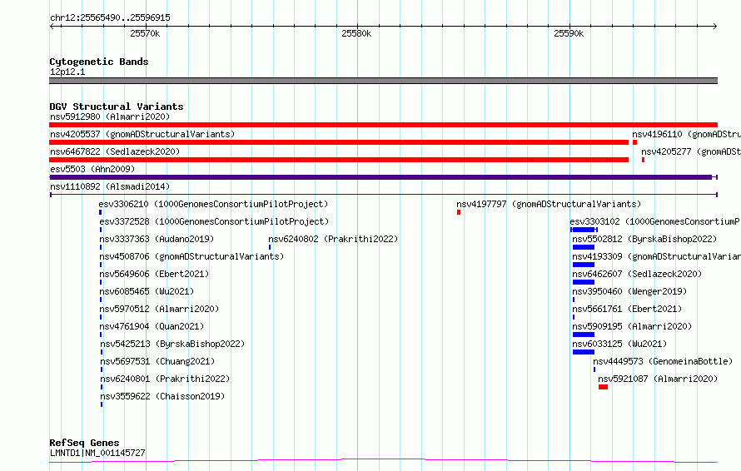
Task: Open nsv4508706 gnomAD variant label
Action: [191, 256]
